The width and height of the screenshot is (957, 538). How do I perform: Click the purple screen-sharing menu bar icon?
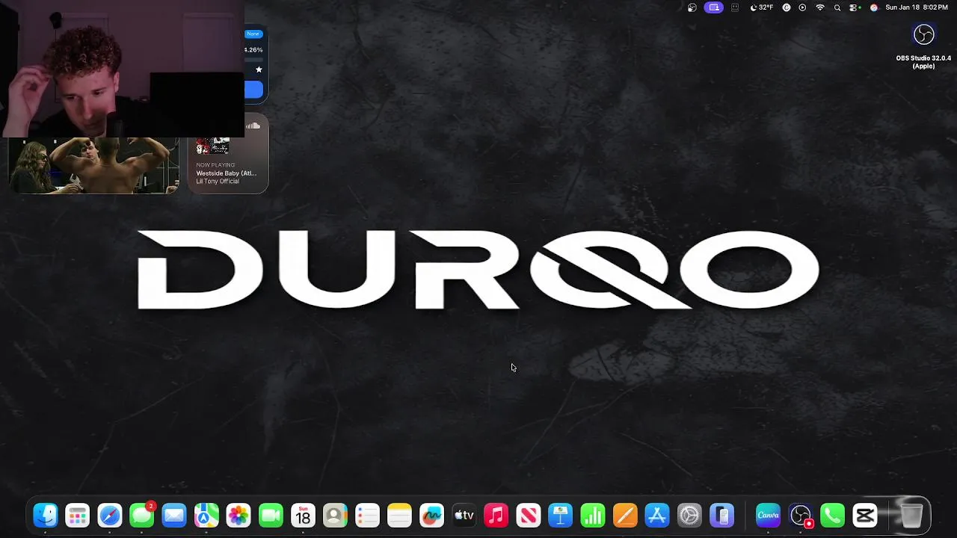coord(714,7)
